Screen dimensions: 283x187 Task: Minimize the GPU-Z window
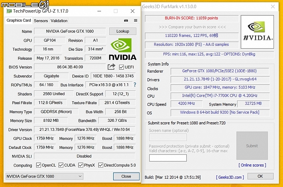(x=99, y=11)
